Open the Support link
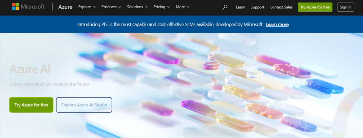This screenshot has width=363, height=138. point(257,7)
